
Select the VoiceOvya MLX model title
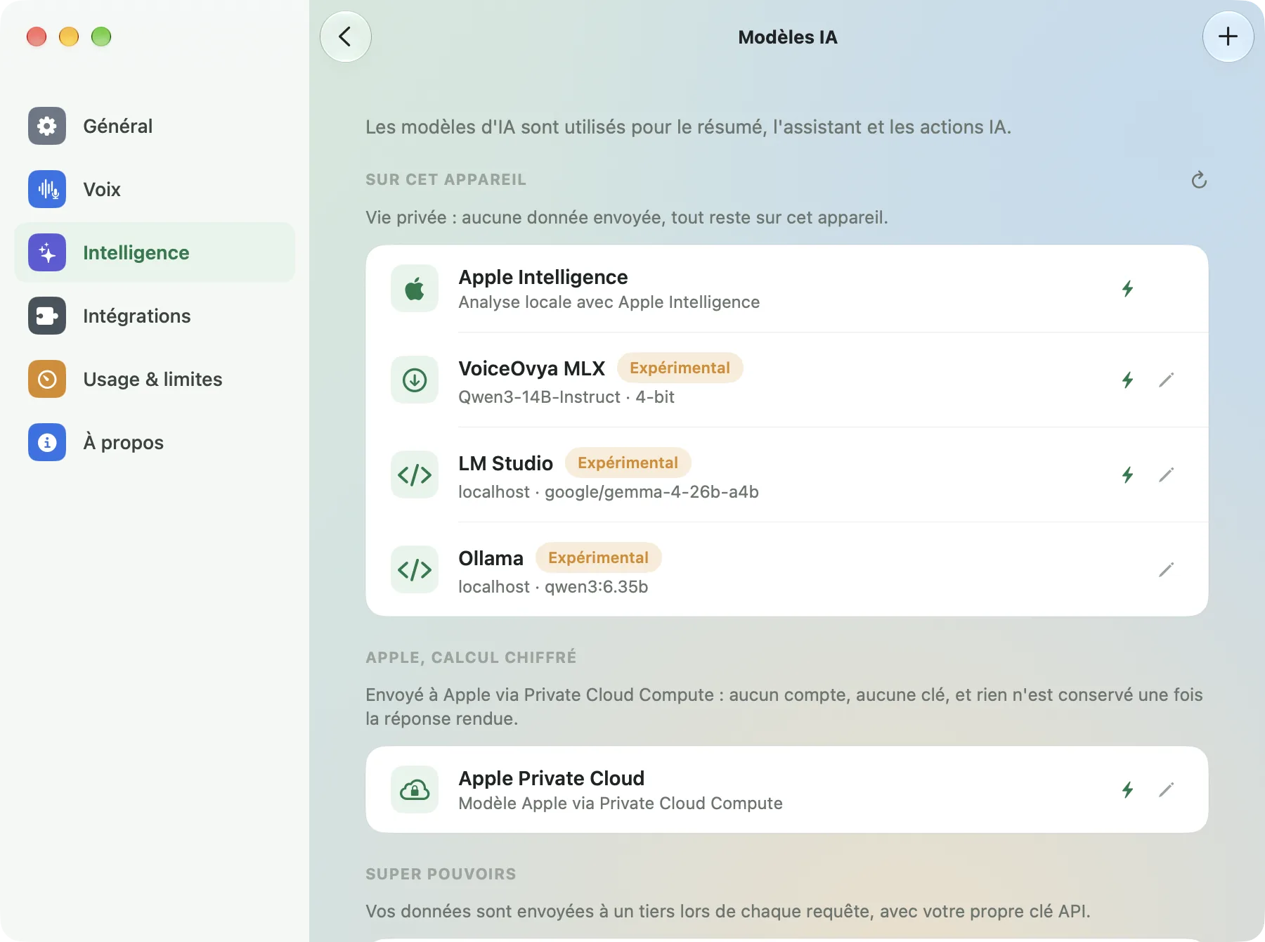[x=531, y=368]
